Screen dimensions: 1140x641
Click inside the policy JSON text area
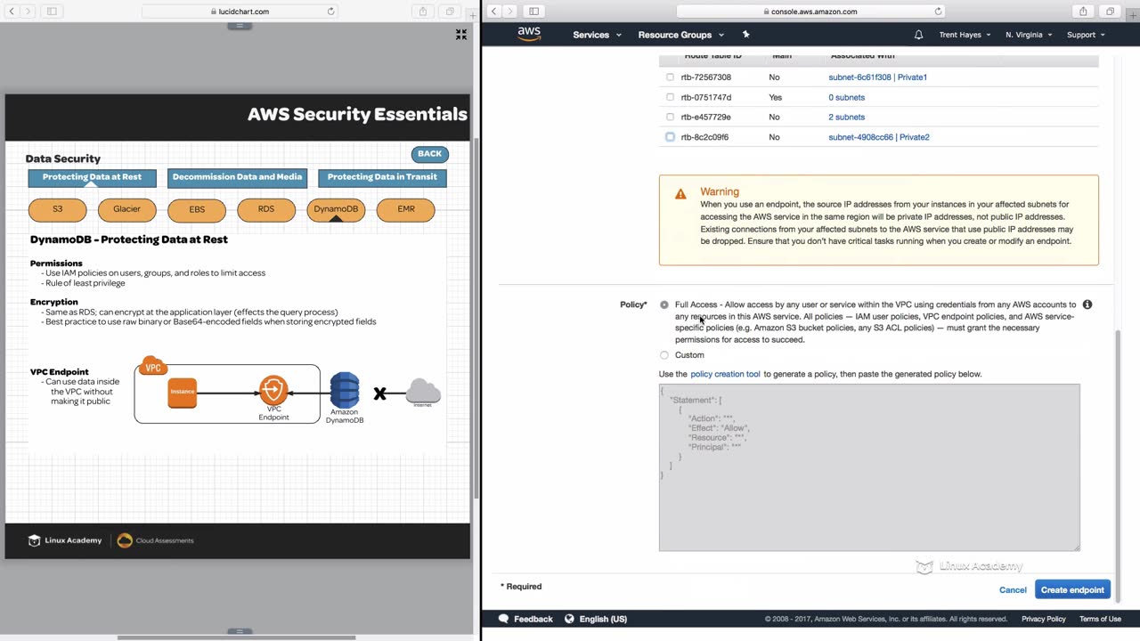point(869,467)
